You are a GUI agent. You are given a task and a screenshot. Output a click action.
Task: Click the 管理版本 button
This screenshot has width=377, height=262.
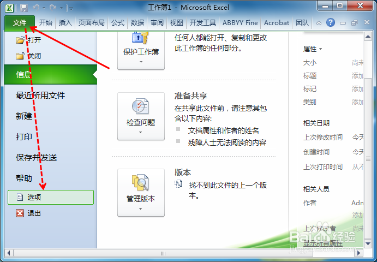click(x=141, y=193)
